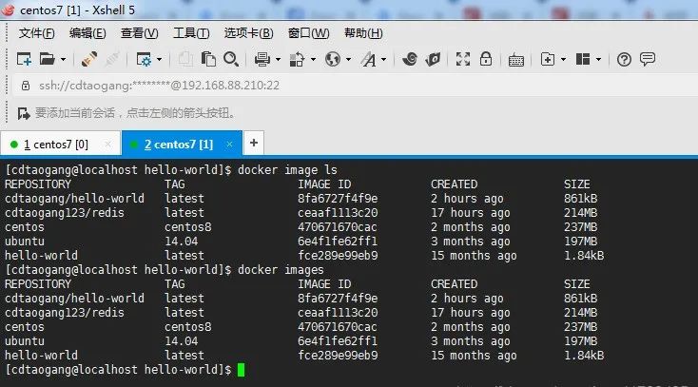
Task: Open the 查看(V) menu
Action: (x=140, y=33)
